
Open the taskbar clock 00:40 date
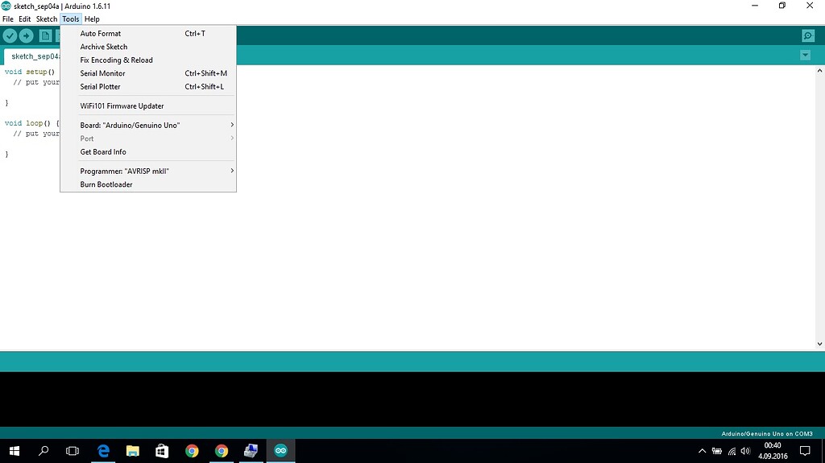pyautogui.click(x=773, y=451)
